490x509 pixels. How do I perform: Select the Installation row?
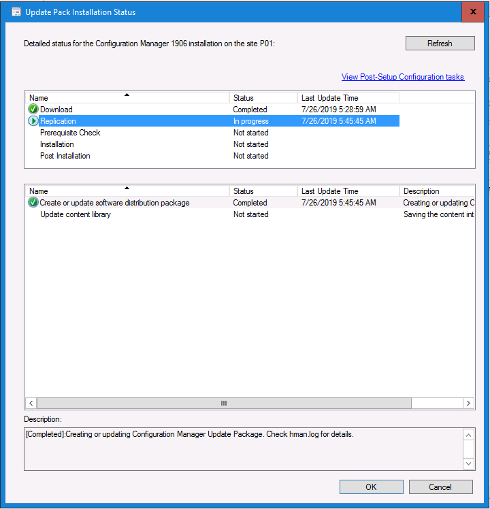213,144
